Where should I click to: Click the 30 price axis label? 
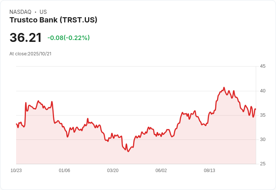263,140
